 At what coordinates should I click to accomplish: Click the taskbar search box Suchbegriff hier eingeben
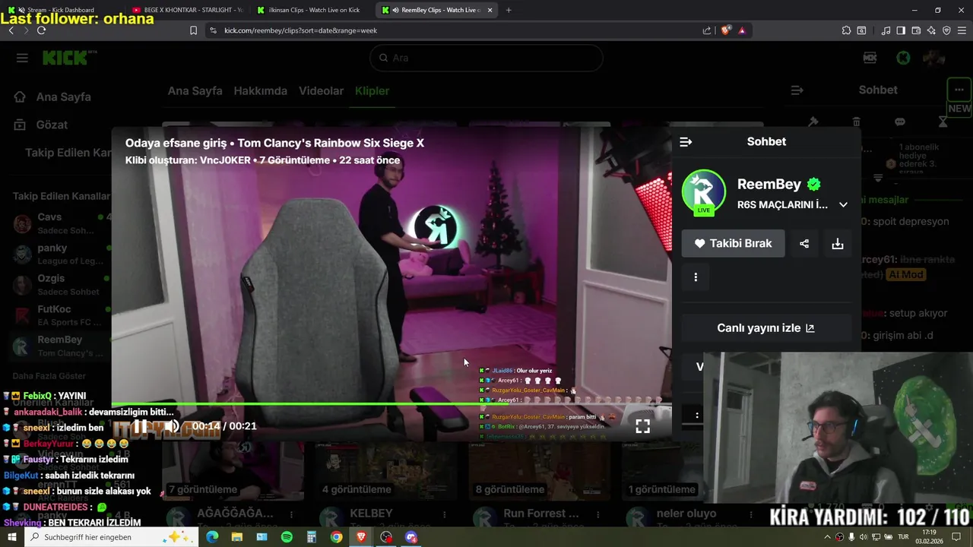coord(112,537)
